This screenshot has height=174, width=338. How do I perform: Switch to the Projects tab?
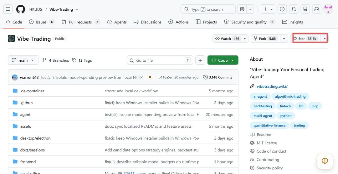(206, 22)
